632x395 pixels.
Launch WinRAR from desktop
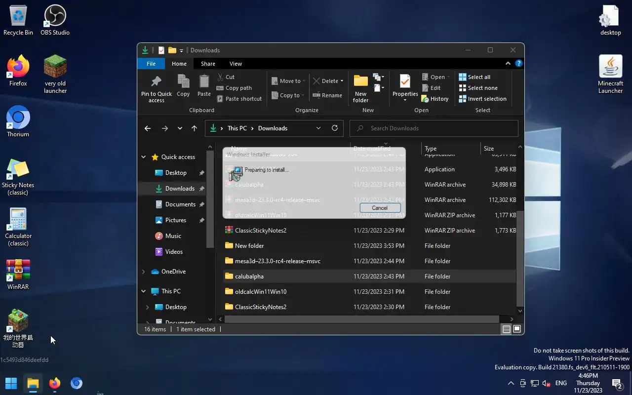click(x=18, y=275)
